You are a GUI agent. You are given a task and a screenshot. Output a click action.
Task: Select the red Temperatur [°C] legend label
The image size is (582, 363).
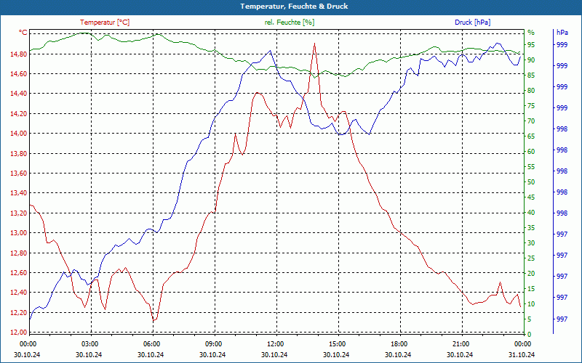pos(105,23)
